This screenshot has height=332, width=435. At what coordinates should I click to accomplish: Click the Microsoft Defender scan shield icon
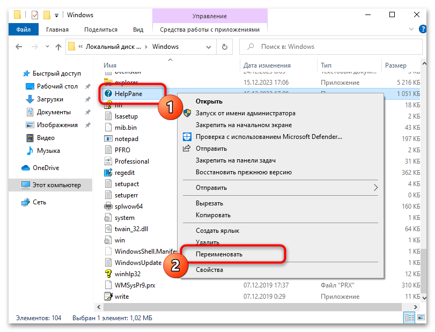pyautogui.click(x=187, y=137)
